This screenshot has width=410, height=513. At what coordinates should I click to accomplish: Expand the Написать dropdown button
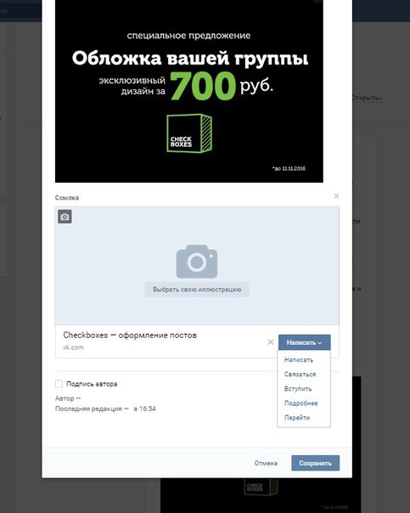pos(305,342)
